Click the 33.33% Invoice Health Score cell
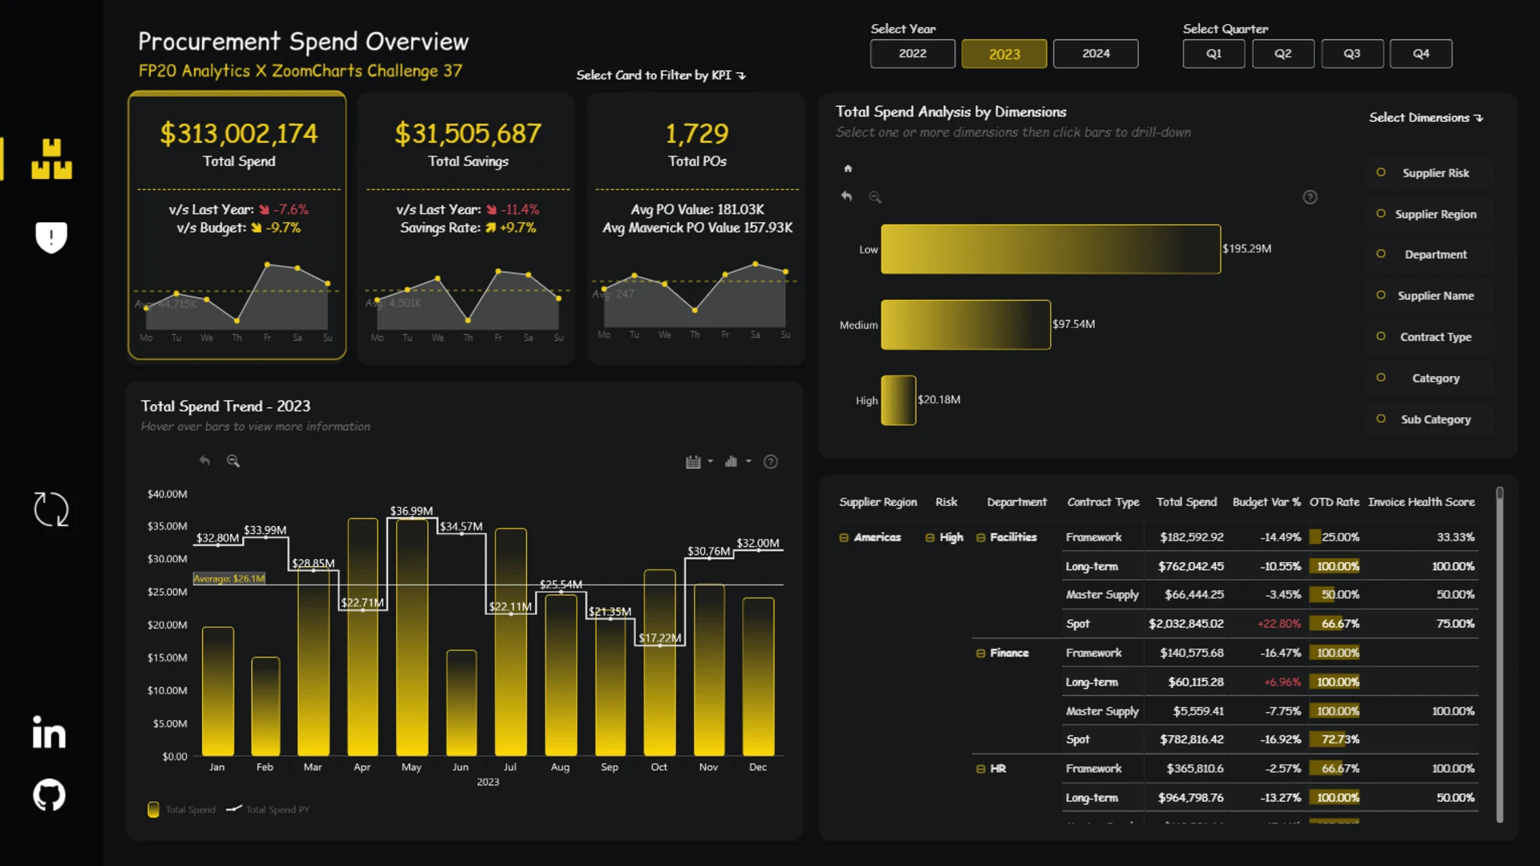Screen dimensions: 1540x866 tap(1455, 537)
